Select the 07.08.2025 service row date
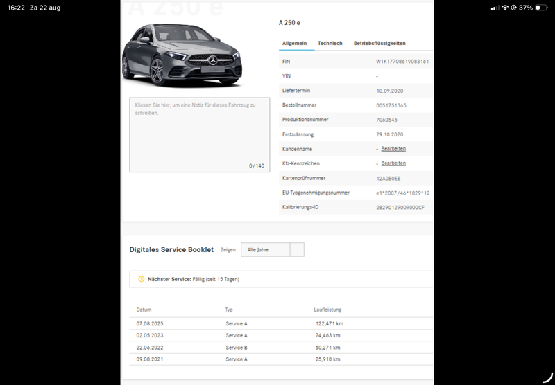Screen dimensions: 555x385 [150, 323]
